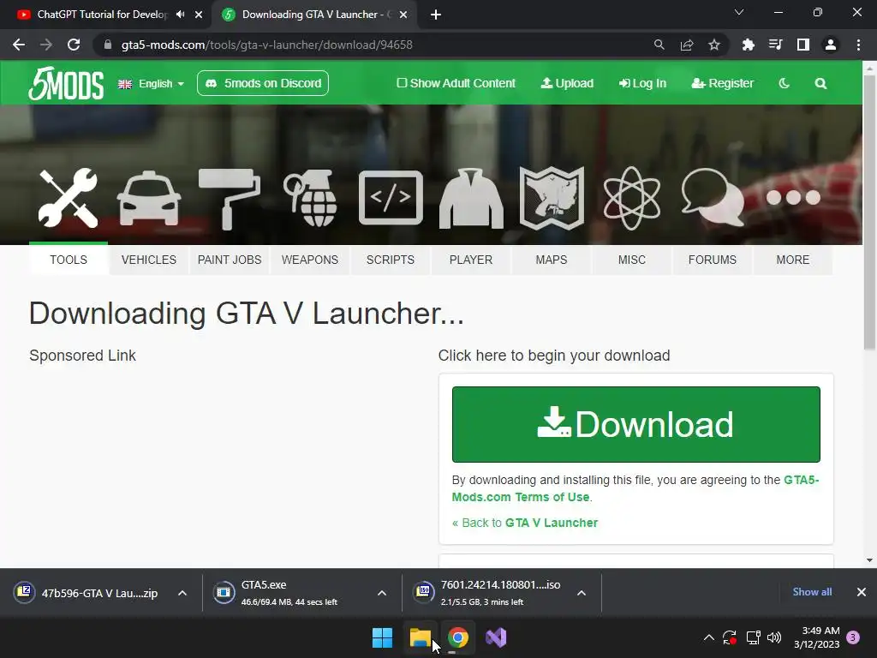
Task: Select the FORUMS category tab
Action: [713, 260]
